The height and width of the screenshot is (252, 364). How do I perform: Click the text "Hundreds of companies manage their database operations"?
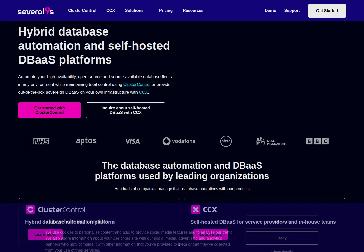(x=182, y=189)
